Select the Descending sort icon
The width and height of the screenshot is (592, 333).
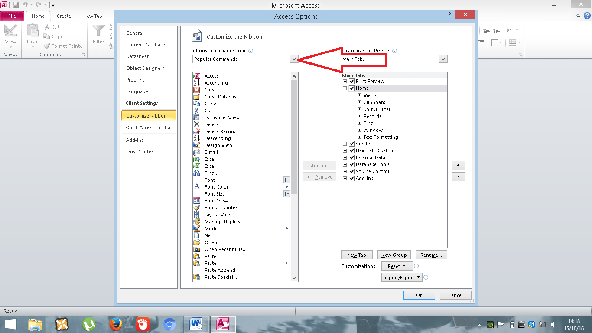point(196,138)
